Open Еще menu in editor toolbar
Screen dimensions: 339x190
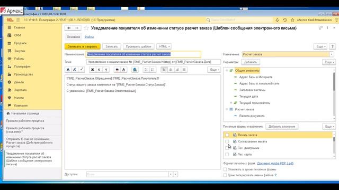214,70
